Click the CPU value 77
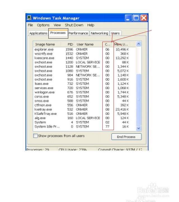Screen dimensions: 179x202 click(x=107, y=126)
